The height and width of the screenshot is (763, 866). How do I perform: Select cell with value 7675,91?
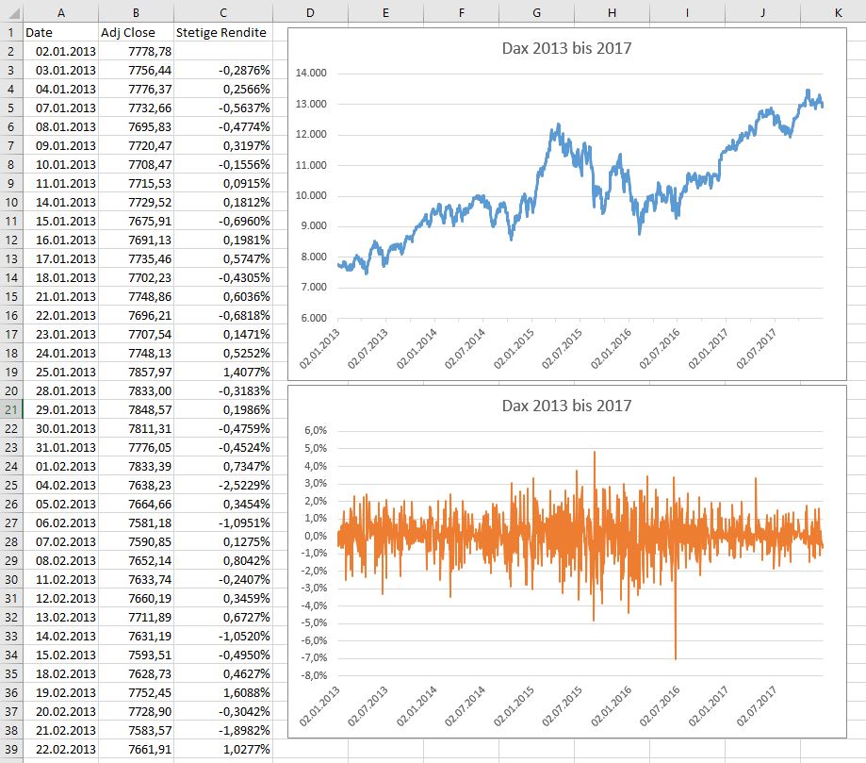click(x=136, y=221)
